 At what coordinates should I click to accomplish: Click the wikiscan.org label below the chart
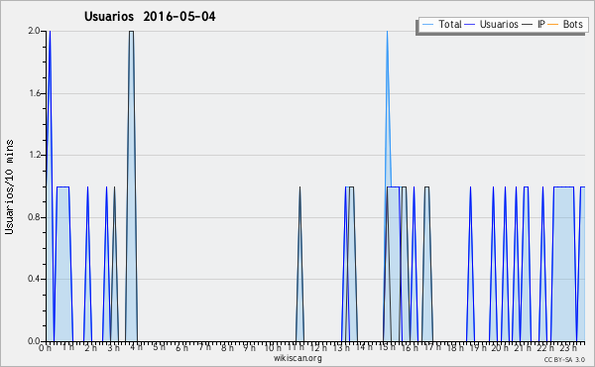(297, 358)
